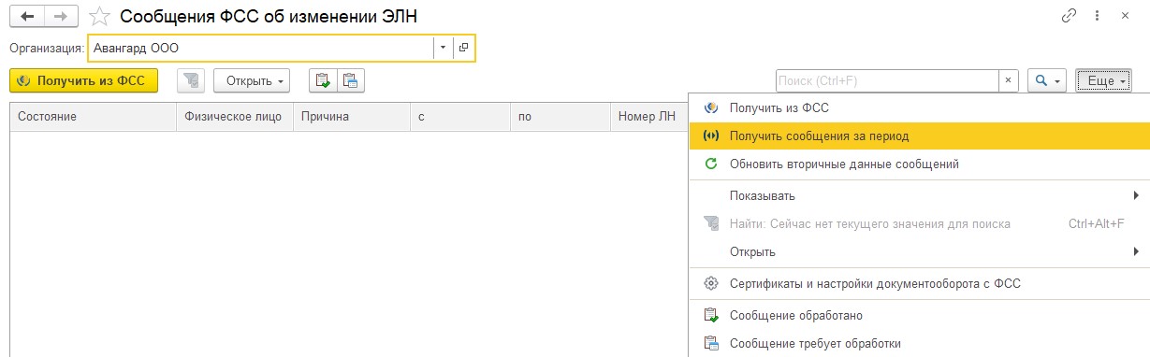The image size is (1150, 357).
Task: Click the yellow Получить из ФСС button
Action: [83, 80]
